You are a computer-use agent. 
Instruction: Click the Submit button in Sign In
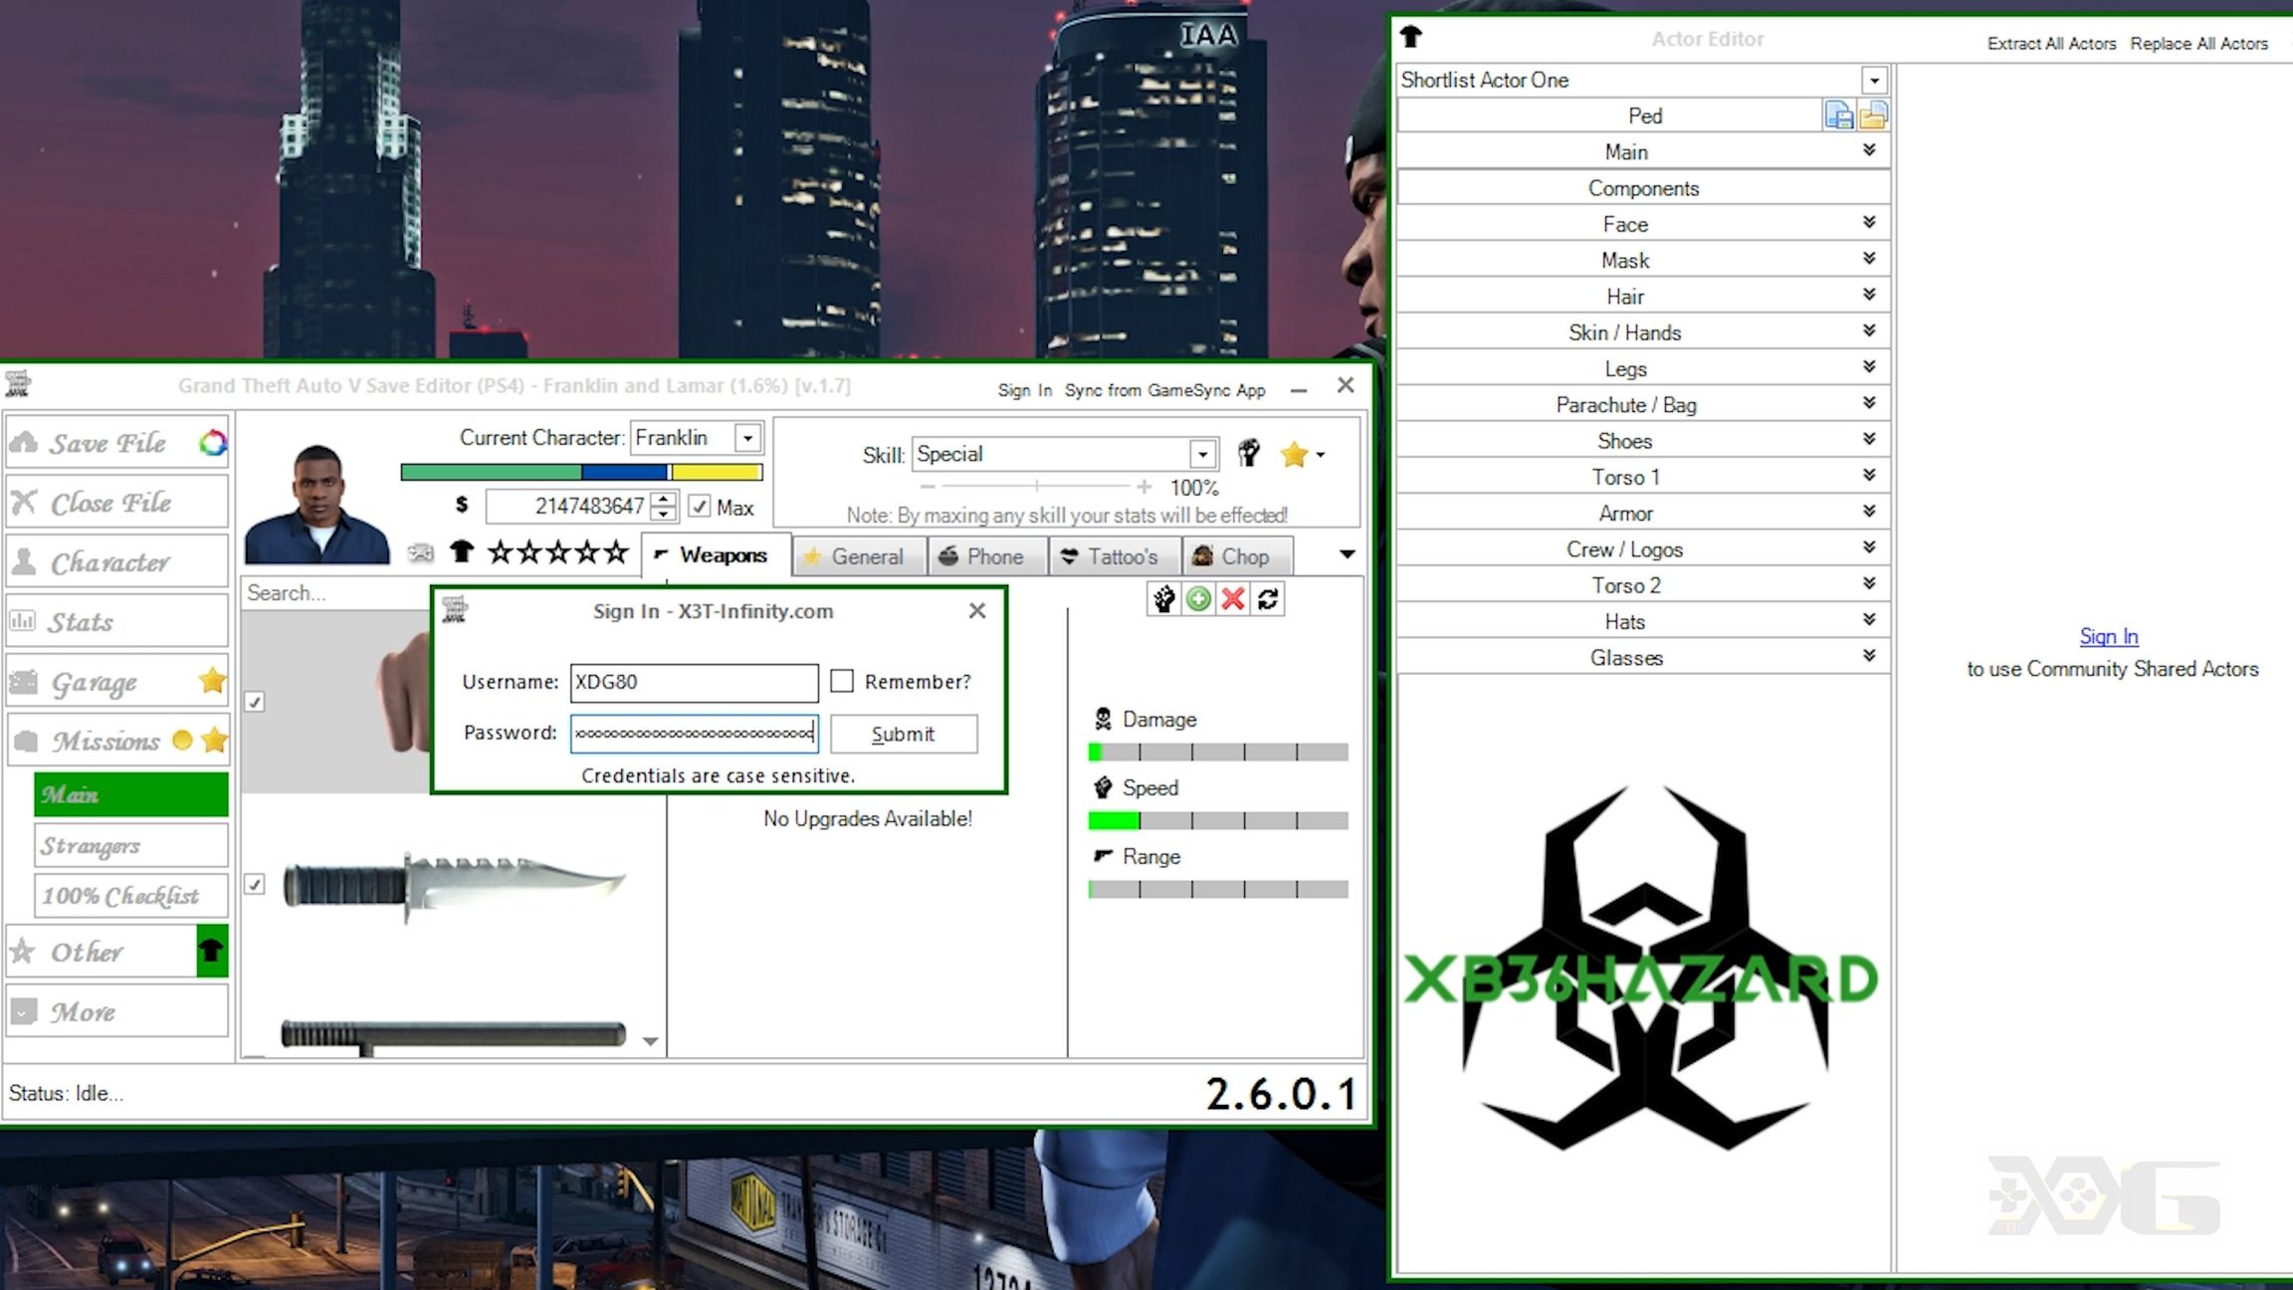point(901,734)
